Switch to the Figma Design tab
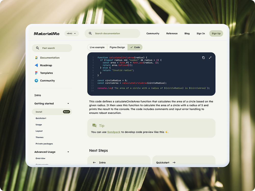The height and width of the screenshot is (191, 255). (117, 47)
